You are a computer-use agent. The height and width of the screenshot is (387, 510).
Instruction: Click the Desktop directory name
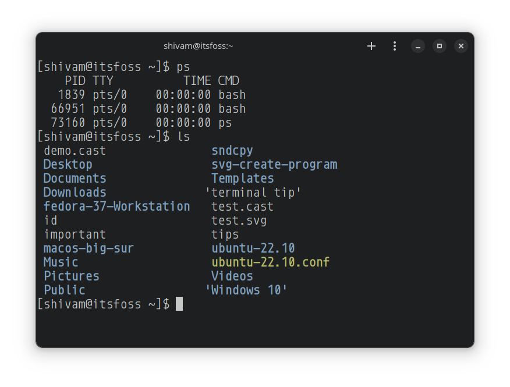68,165
